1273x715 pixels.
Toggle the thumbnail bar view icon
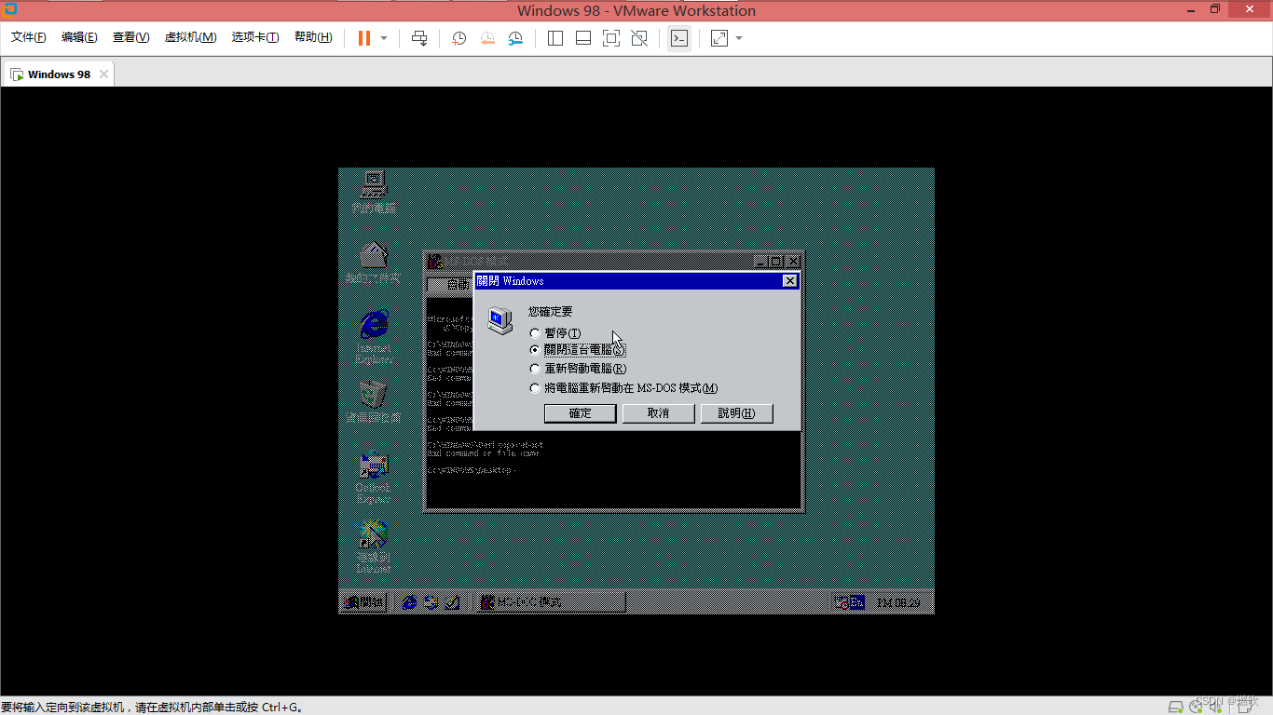point(583,38)
